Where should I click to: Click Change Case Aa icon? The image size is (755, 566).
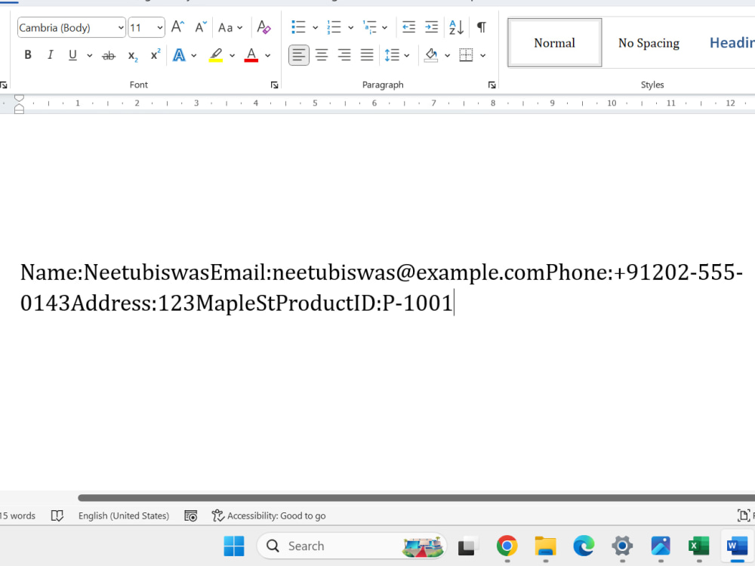coord(225,27)
